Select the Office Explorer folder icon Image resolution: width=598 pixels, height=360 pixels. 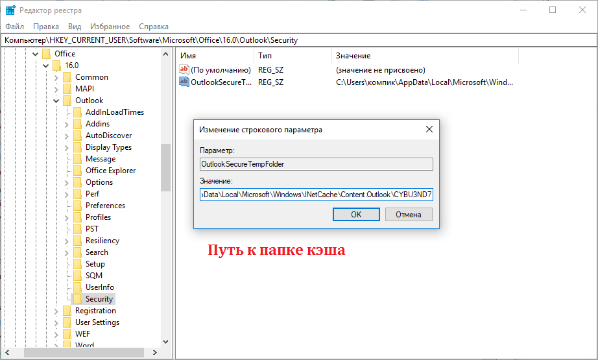(x=77, y=171)
